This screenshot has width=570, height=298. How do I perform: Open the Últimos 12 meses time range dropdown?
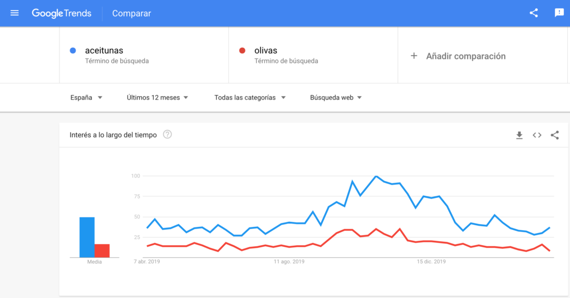coord(158,97)
